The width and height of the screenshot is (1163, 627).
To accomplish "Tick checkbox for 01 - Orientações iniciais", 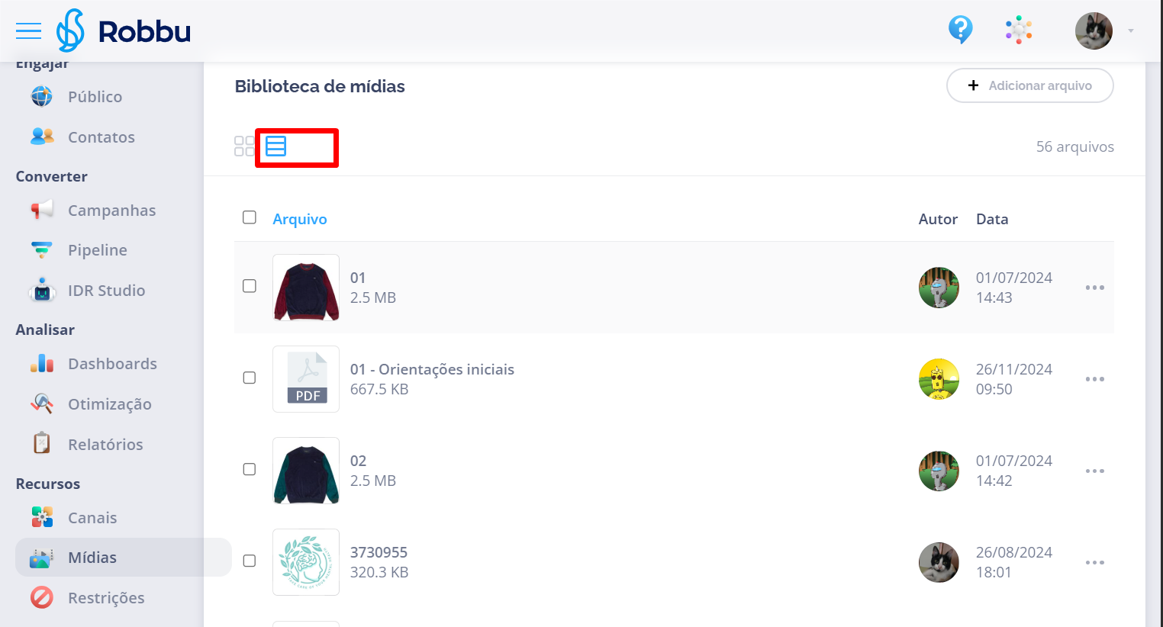I will tap(250, 378).
